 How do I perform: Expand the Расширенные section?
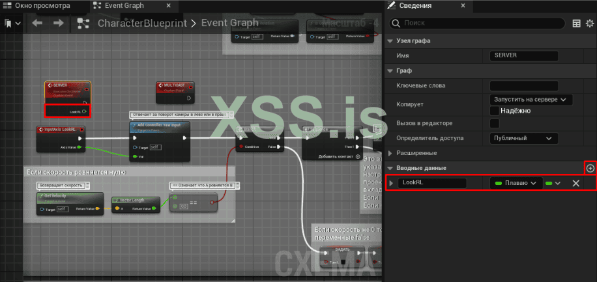tap(390, 153)
